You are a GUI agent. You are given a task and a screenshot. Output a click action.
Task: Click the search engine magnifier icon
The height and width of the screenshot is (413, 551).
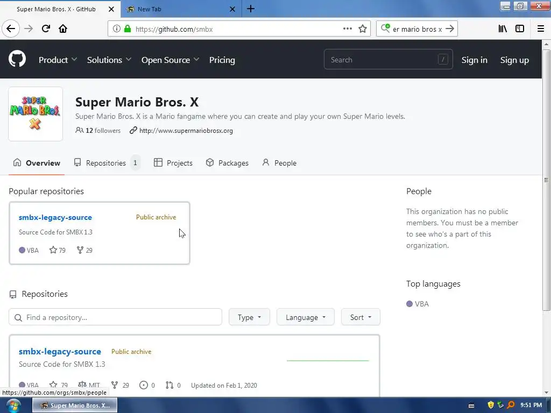[x=385, y=28]
